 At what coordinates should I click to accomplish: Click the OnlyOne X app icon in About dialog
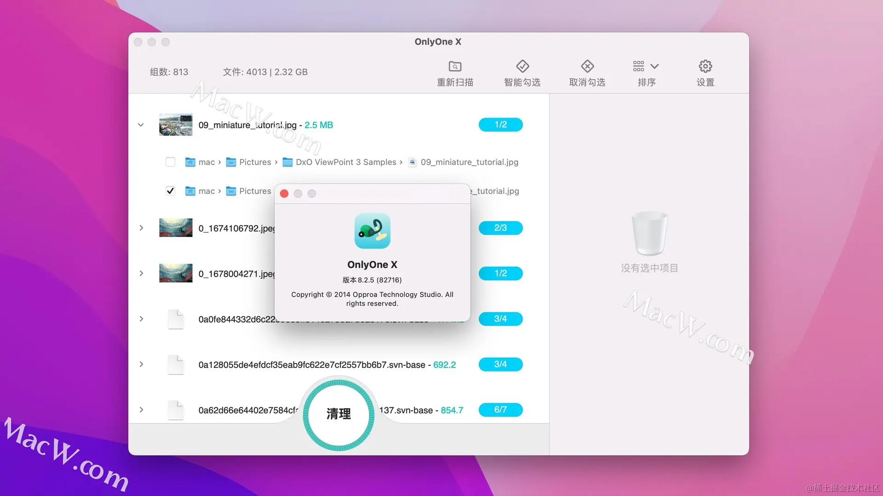pos(372,231)
